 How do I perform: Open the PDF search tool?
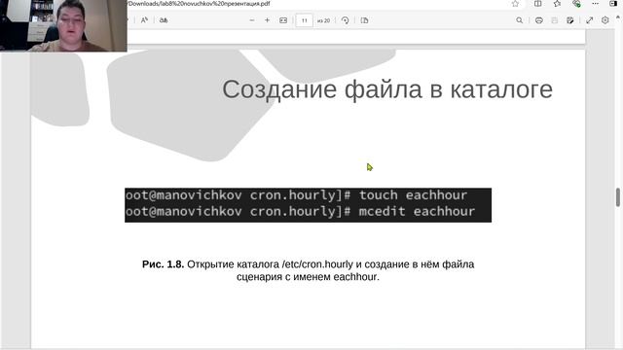coord(519,20)
